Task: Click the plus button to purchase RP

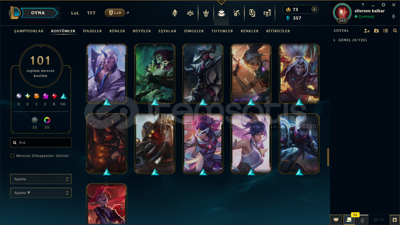Action: tap(314, 9)
